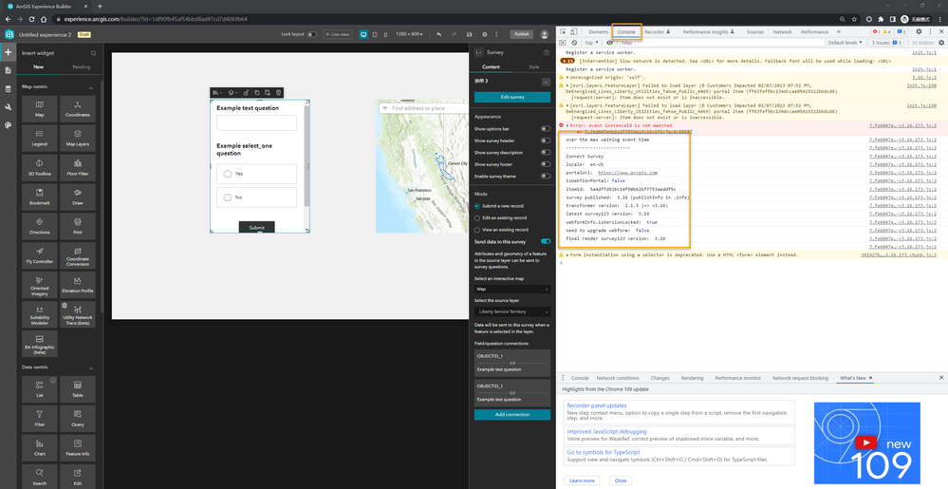Add the Legend widget
948x489 pixels.
click(39, 138)
